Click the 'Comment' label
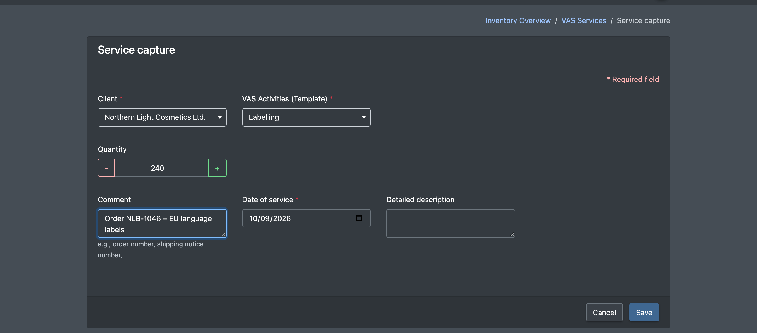The height and width of the screenshot is (333, 757). [x=114, y=200]
